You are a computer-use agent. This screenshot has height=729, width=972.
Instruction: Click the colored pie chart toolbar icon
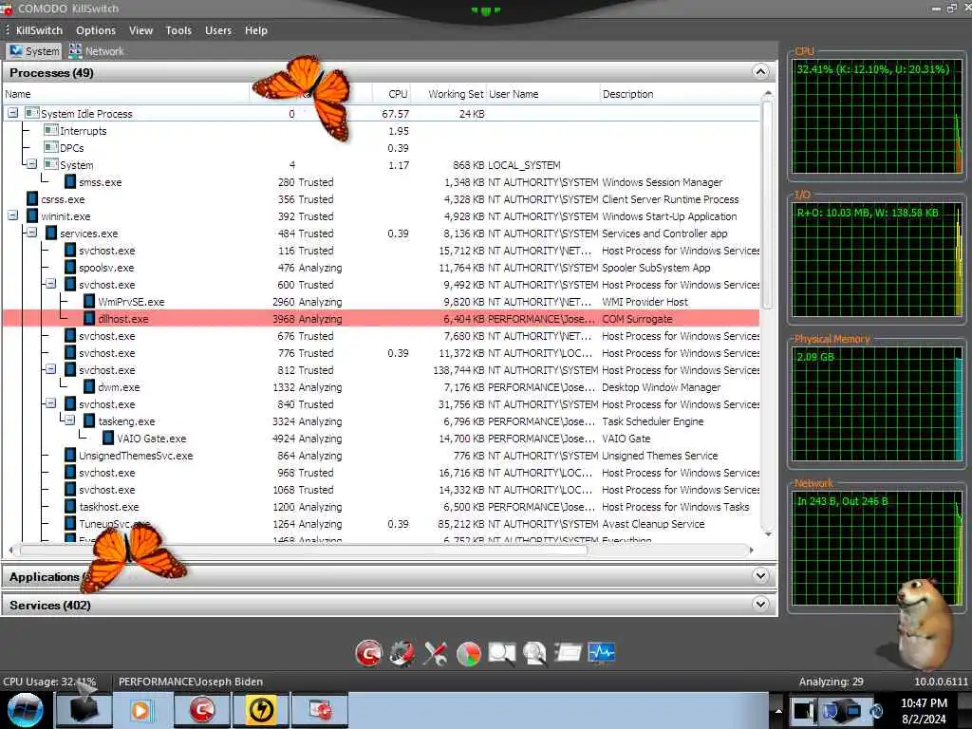tap(469, 653)
